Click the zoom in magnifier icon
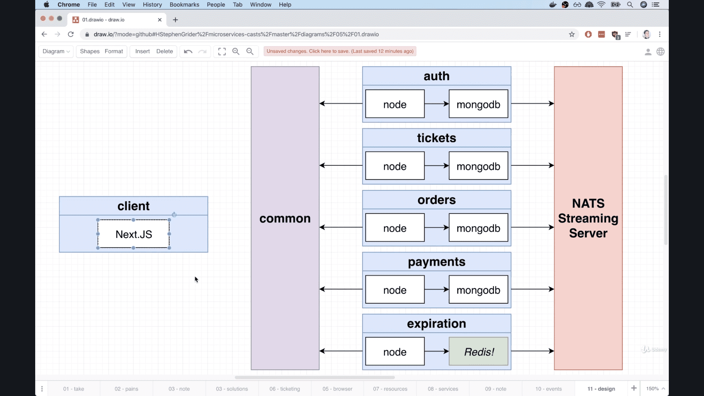Image resolution: width=704 pixels, height=396 pixels. [236, 51]
